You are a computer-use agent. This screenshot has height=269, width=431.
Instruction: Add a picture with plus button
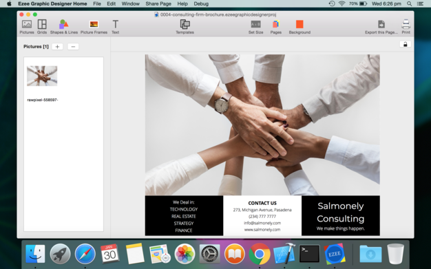coord(57,47)
